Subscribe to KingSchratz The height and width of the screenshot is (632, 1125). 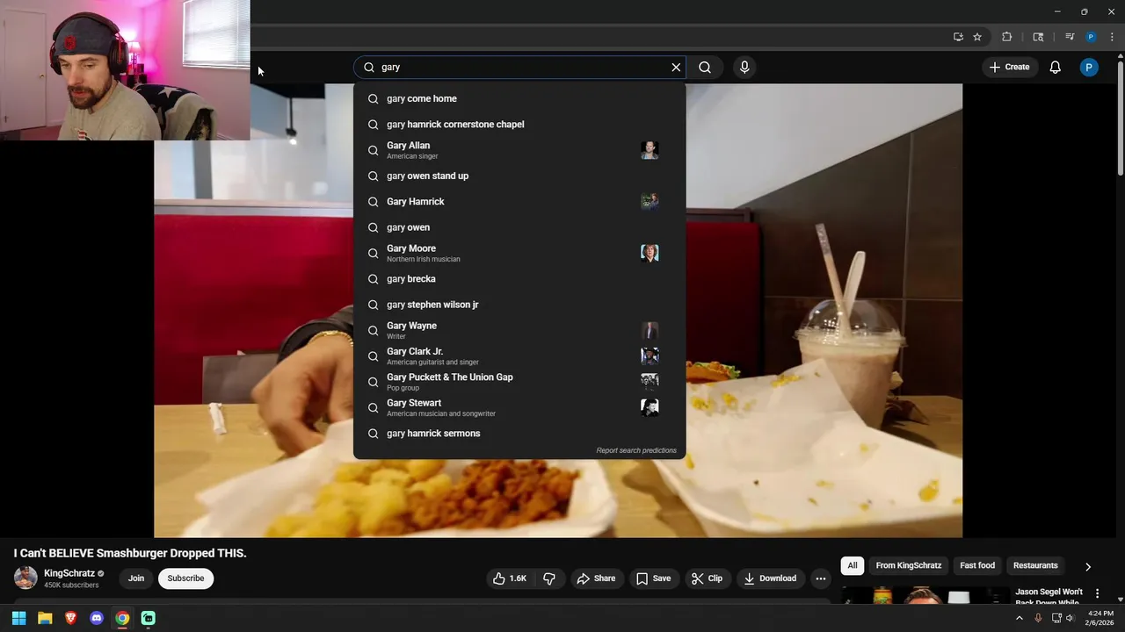pyautogui.click(x=185, y=578)
